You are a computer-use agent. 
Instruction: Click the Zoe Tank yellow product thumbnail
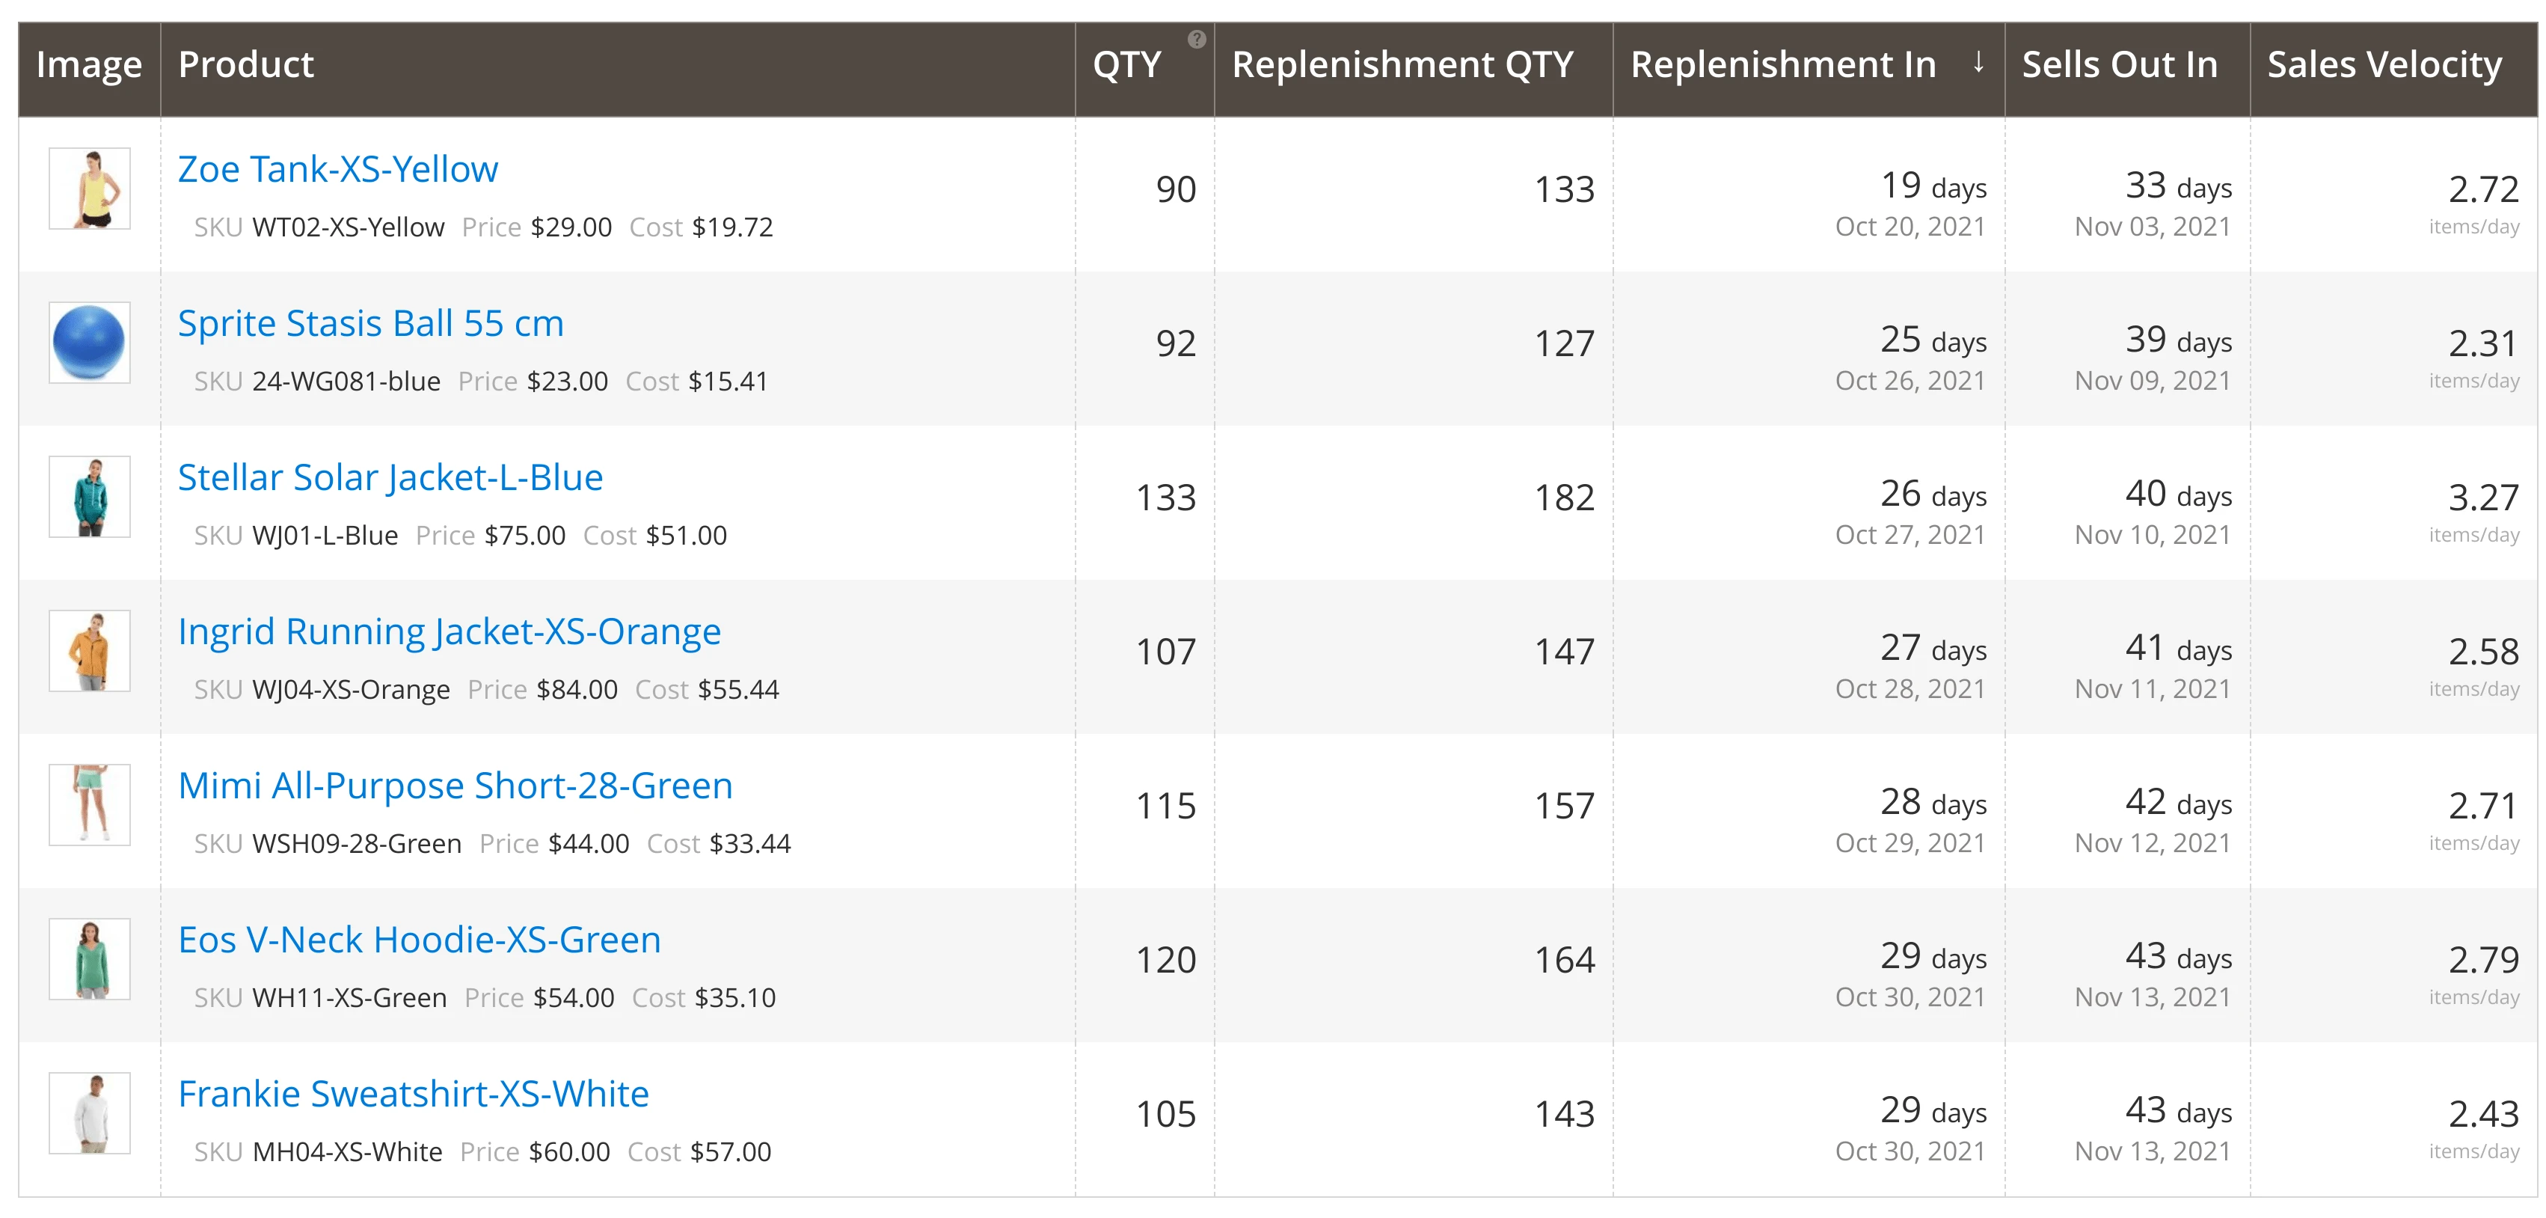click(90, 189)
